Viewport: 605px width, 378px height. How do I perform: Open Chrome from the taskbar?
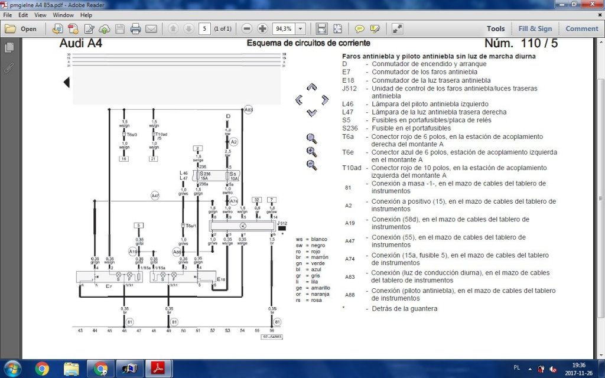click(x=42, y=369)
